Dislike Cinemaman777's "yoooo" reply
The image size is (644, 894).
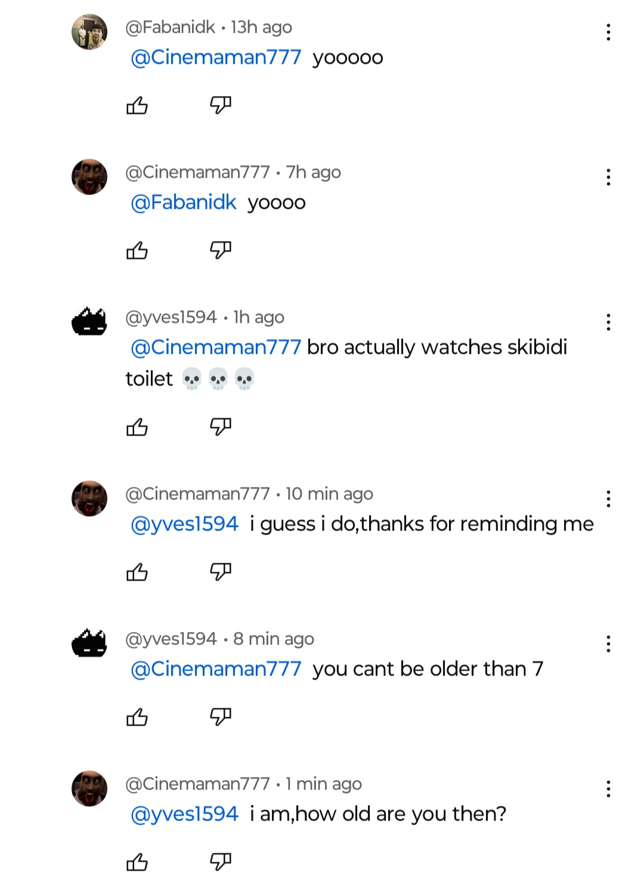click(220, 251)
